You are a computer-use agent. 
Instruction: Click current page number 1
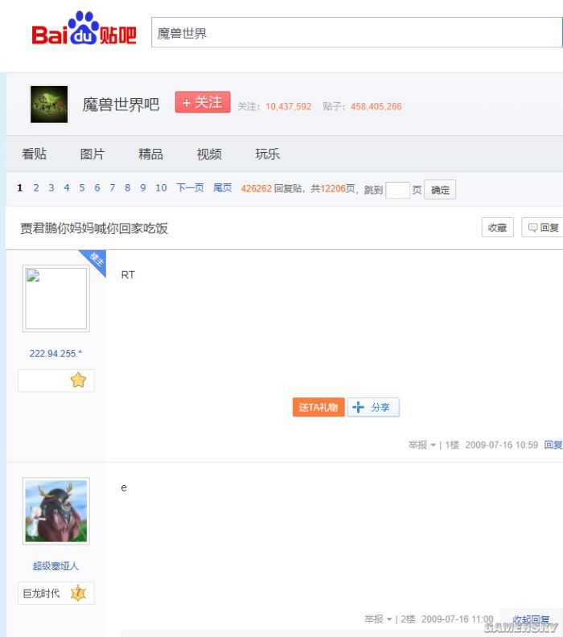[x=20, y=187]
